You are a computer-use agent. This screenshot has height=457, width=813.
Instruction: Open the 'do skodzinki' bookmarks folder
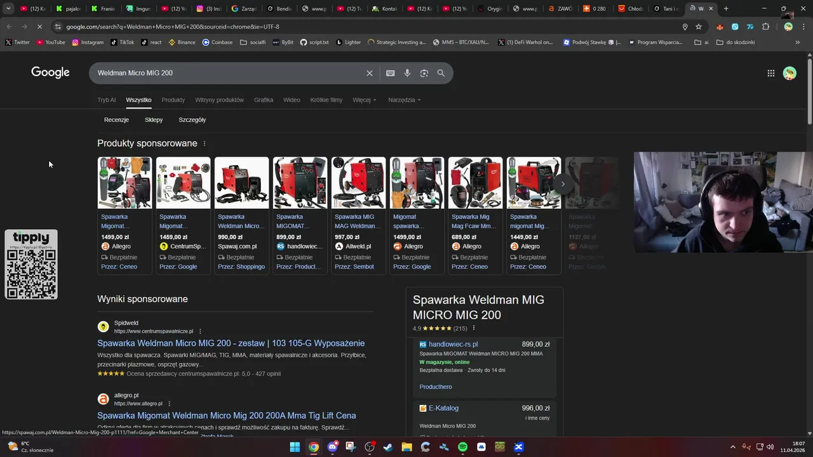pos(736,42)
